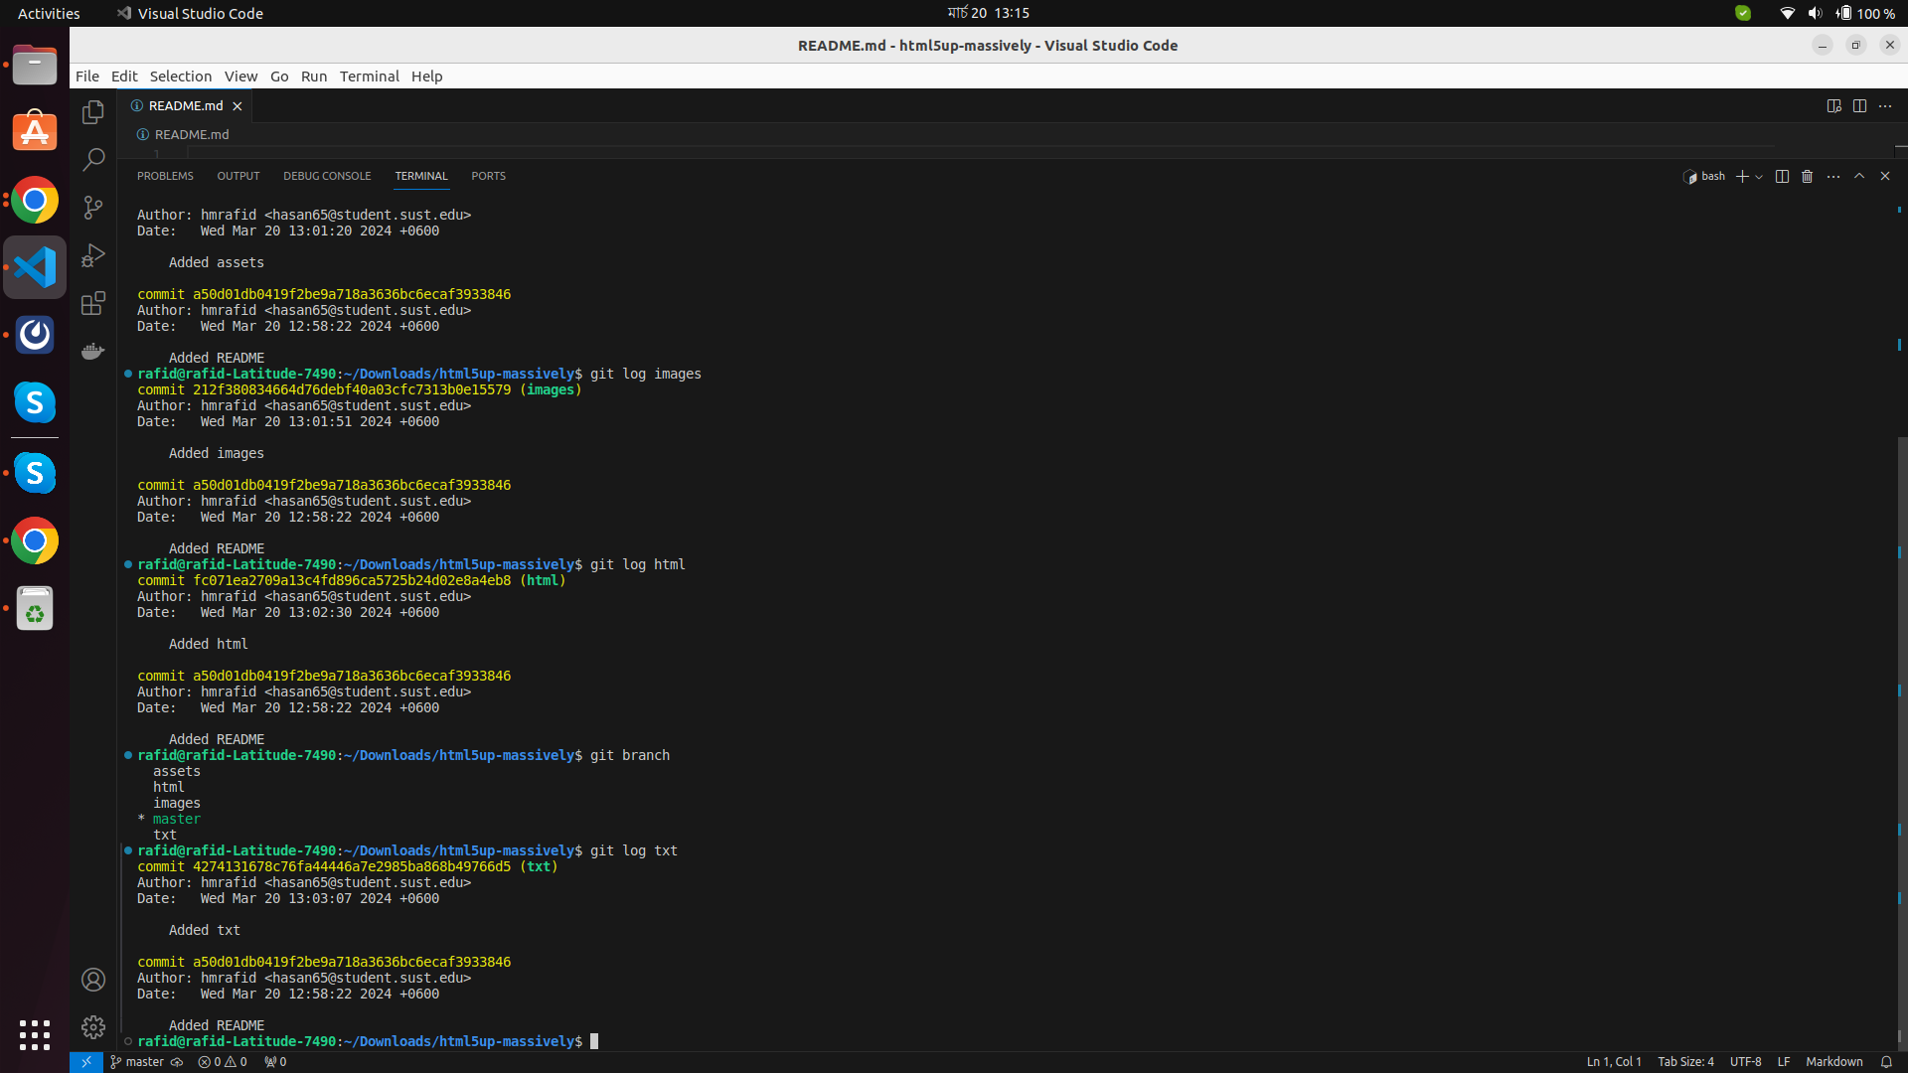This screenshot has width=1908, height=1073.
Task: Click the Kill Terminal trash icon
Action: click(x=1808, y=176)
